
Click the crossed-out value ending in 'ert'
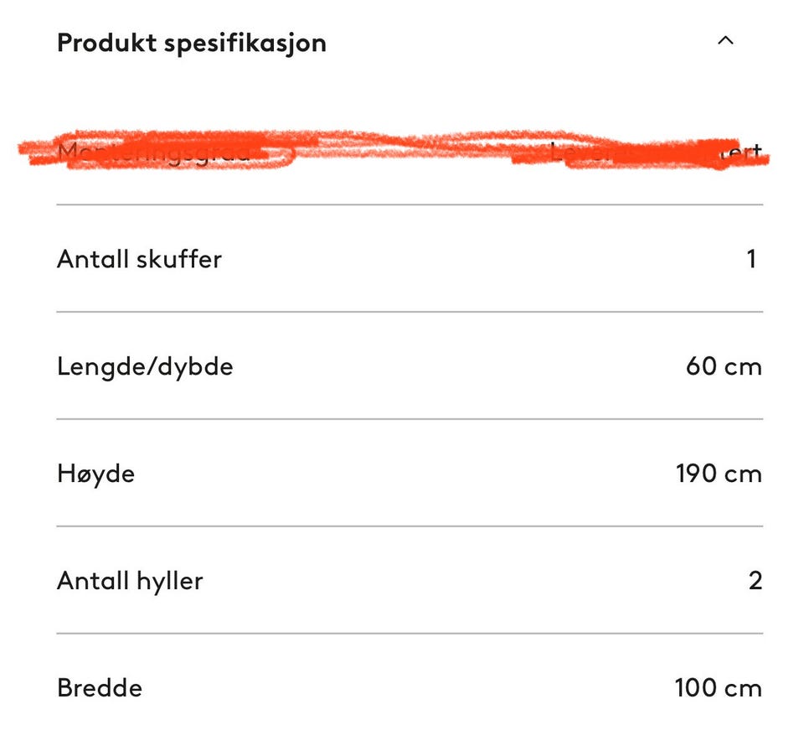(657, 152)
